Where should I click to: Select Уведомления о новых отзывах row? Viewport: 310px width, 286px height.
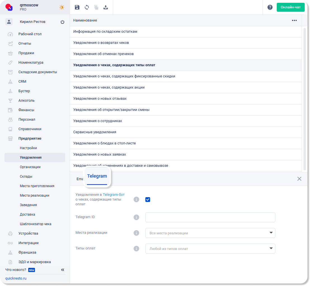(x=100, y=99)
